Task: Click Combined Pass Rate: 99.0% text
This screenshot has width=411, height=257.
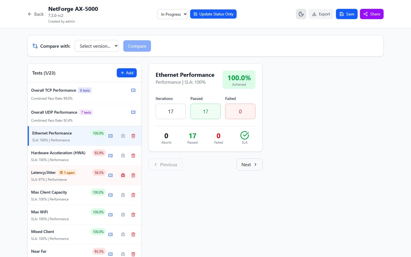Action: click(x=52, y=99)
